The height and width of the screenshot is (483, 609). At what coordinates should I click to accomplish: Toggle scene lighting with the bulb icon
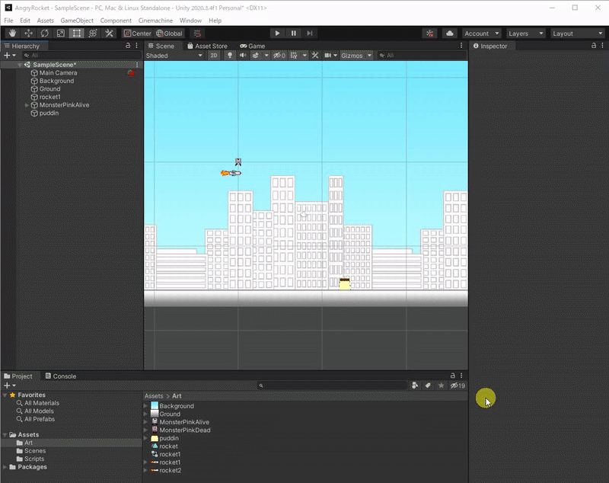(x=229, y=56)
